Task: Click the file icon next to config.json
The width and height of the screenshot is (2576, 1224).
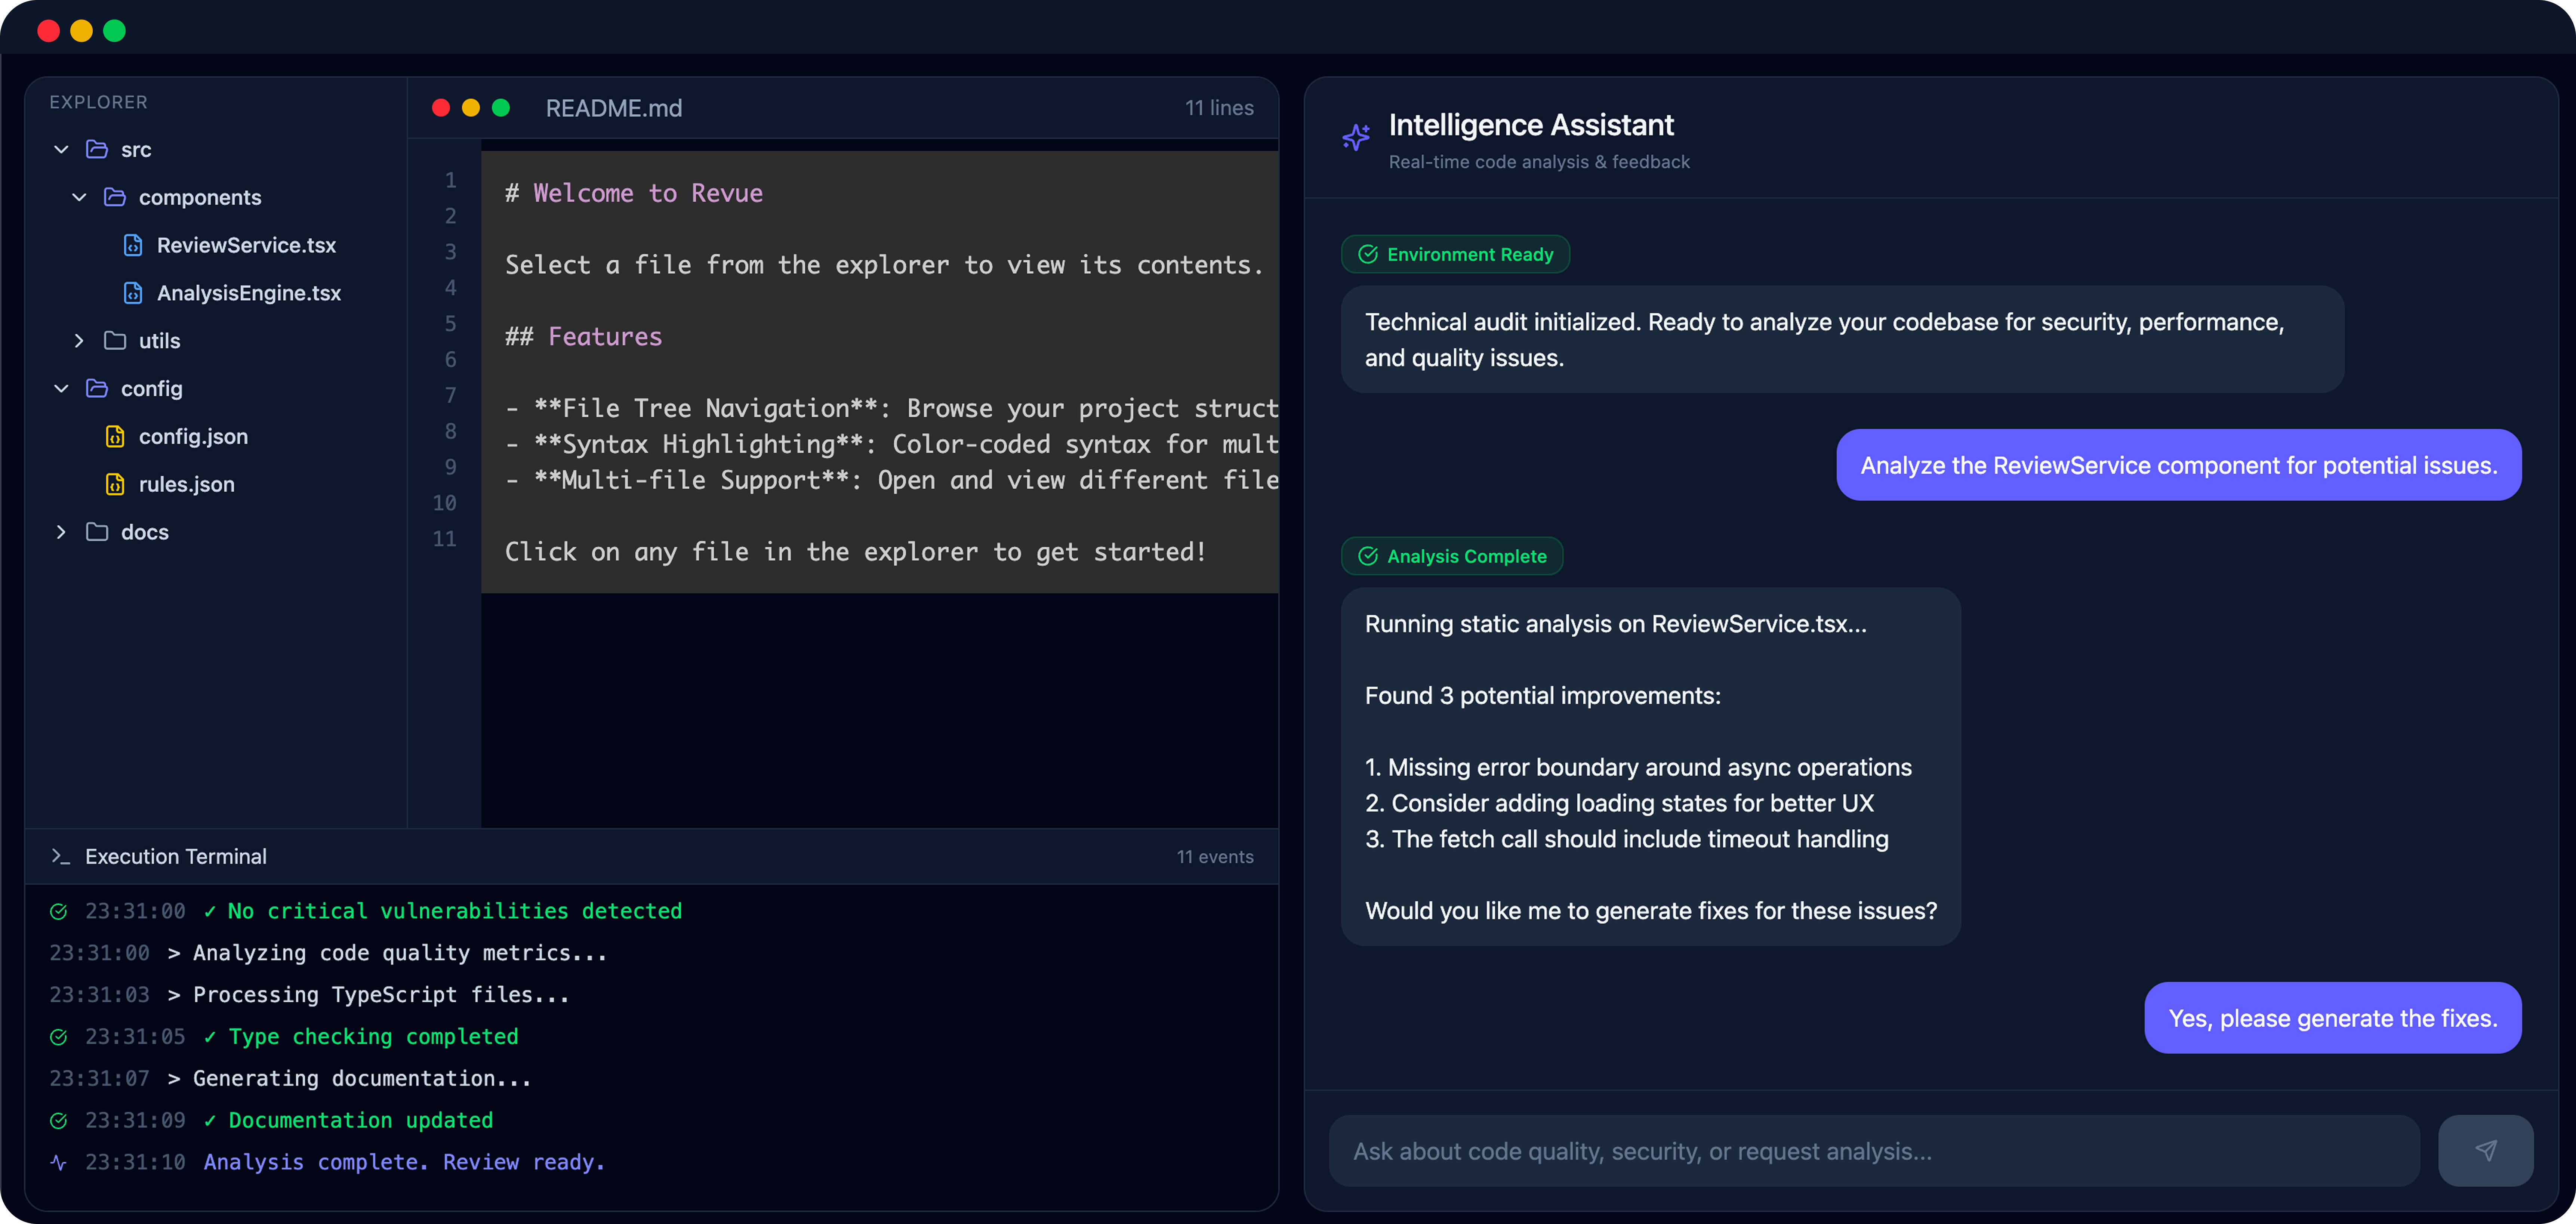Action: 114,436
